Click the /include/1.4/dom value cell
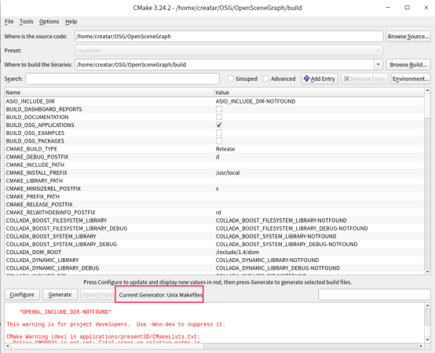 (x=237, y=252)
